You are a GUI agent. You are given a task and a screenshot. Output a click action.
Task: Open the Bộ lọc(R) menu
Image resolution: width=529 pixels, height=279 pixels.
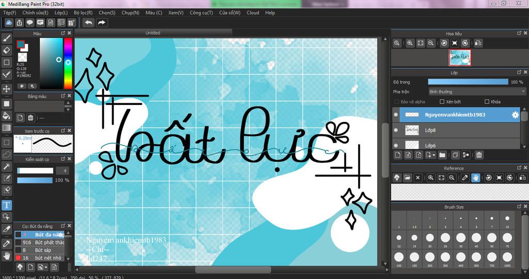[83, 12]
